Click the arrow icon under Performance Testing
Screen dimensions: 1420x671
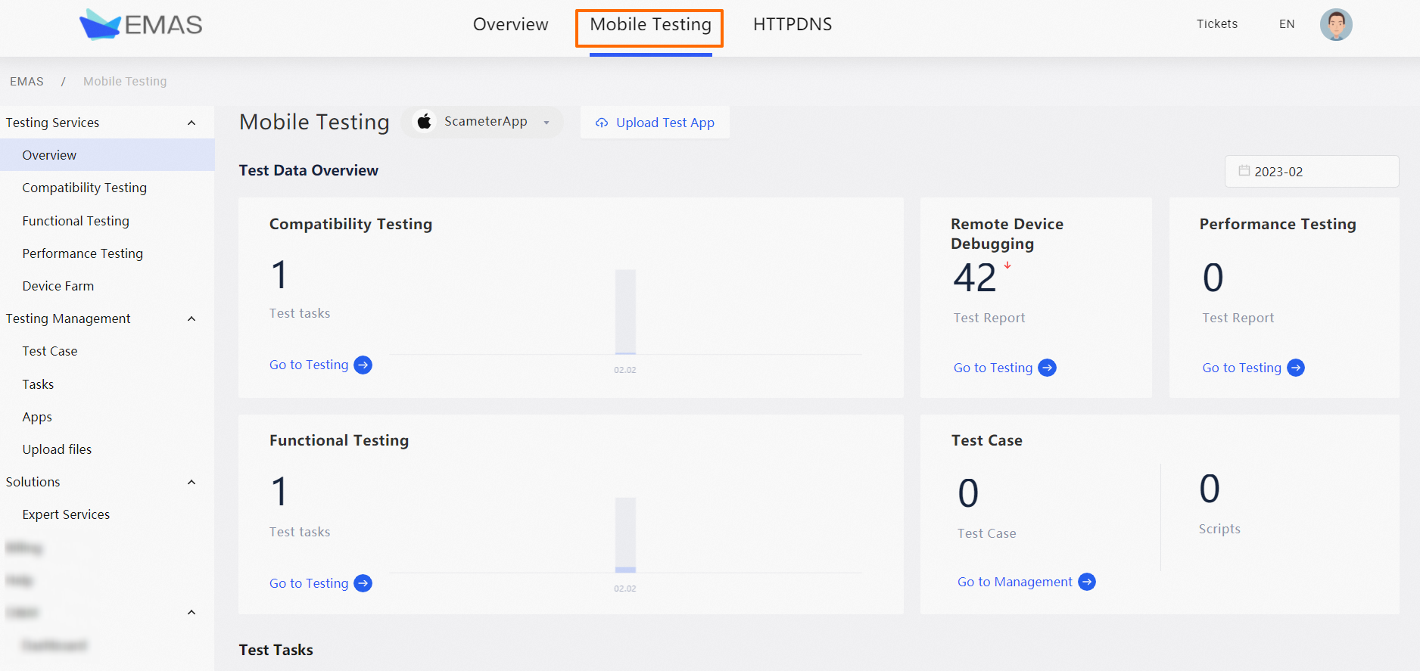coord(1296,368)
